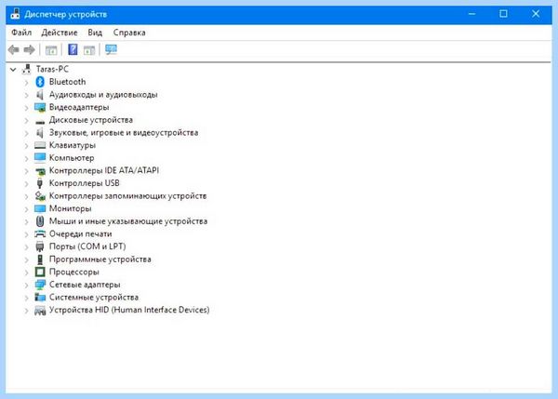Click the Контроллеры IDE ATA/ATAPI icon
558x399 pixels.
[x=41, y=171]
